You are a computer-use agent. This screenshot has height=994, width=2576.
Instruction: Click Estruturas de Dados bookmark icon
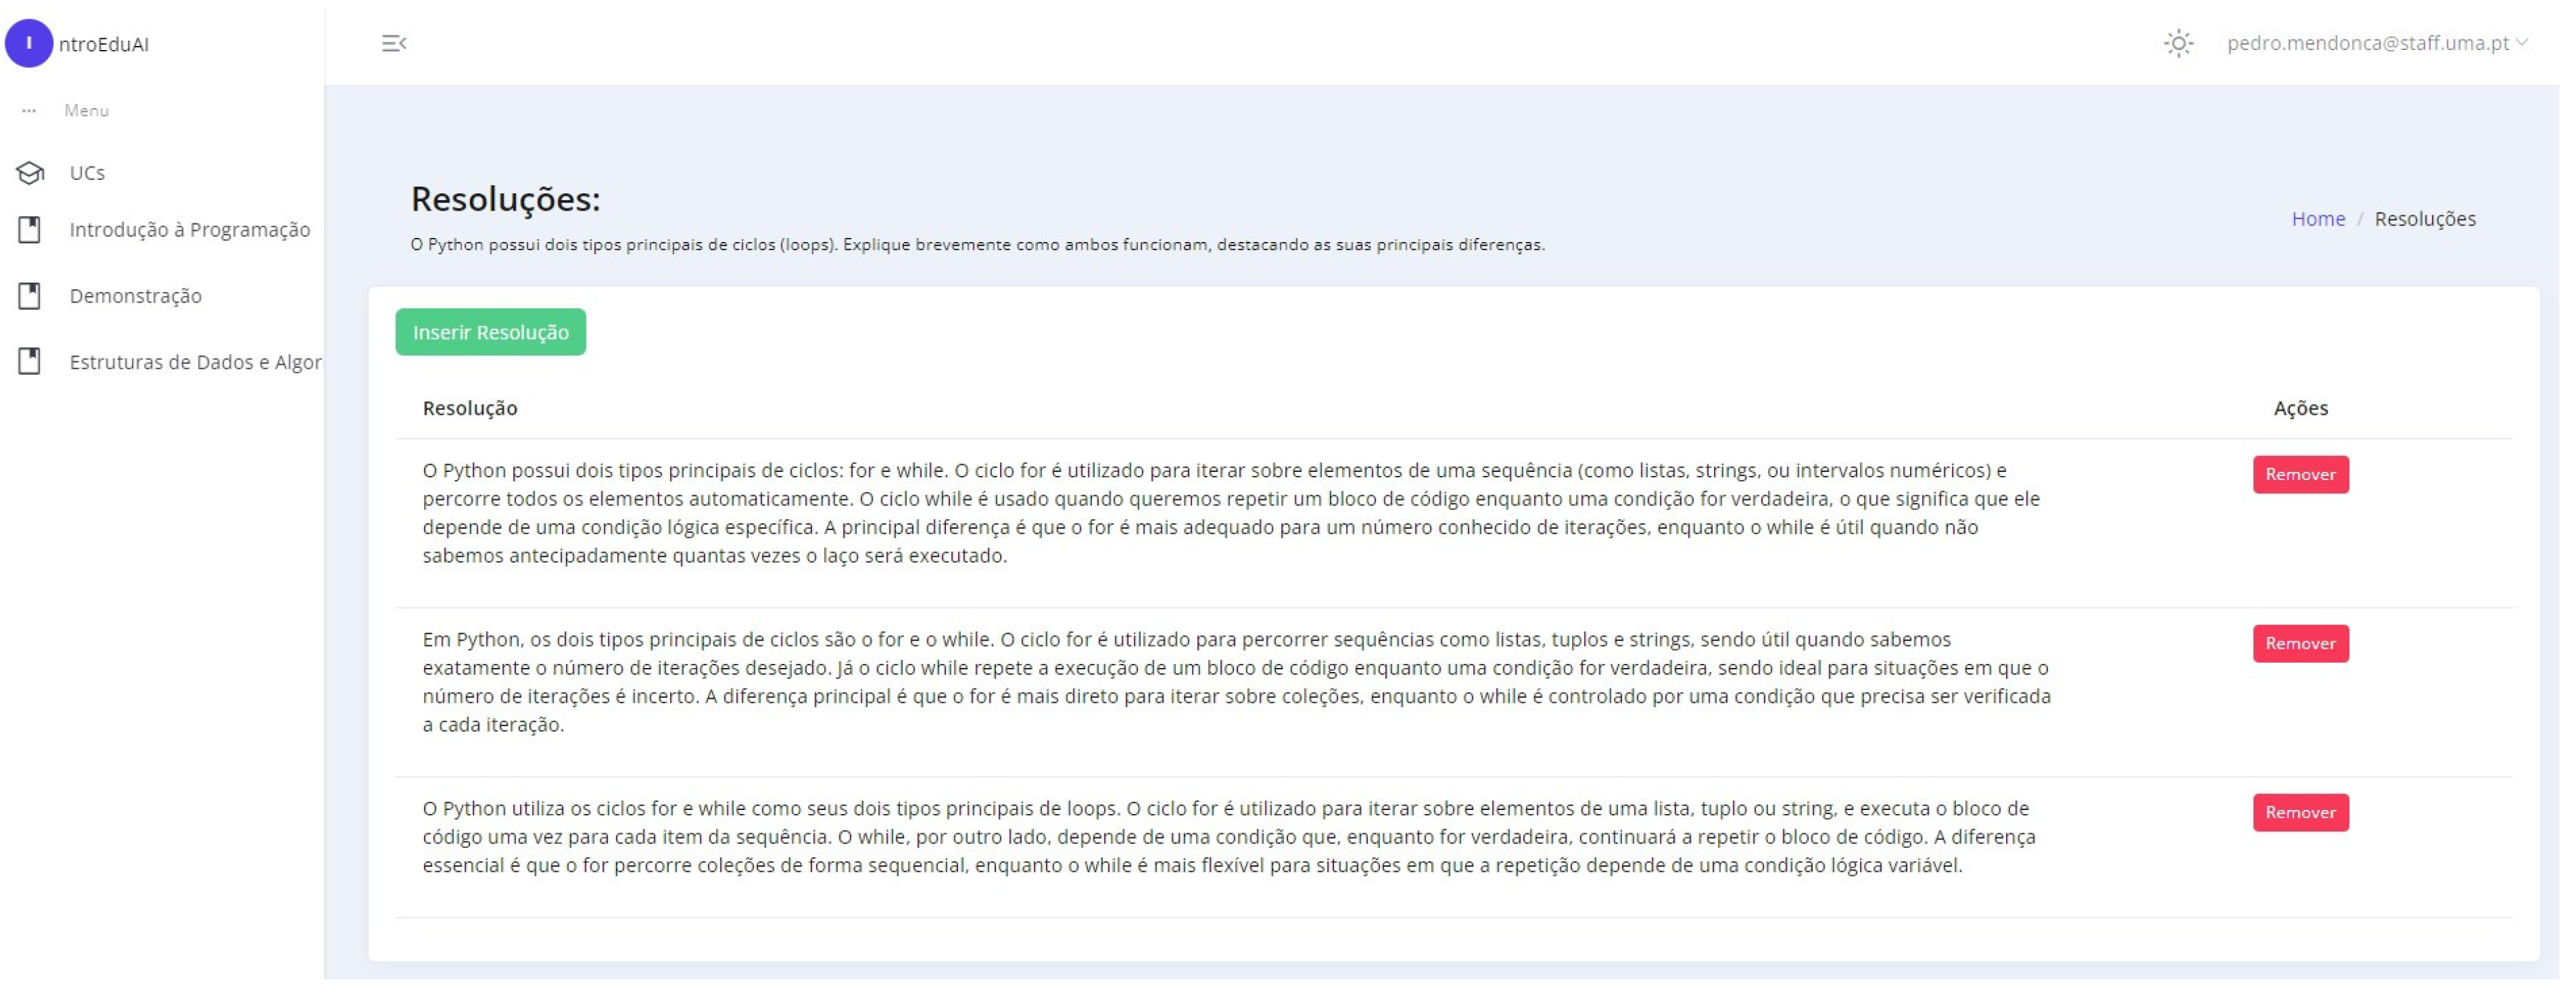click(30, 362)
